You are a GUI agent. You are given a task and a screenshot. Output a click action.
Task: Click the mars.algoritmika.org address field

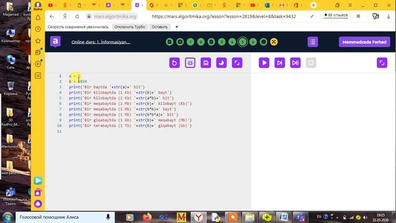[115, 17]
